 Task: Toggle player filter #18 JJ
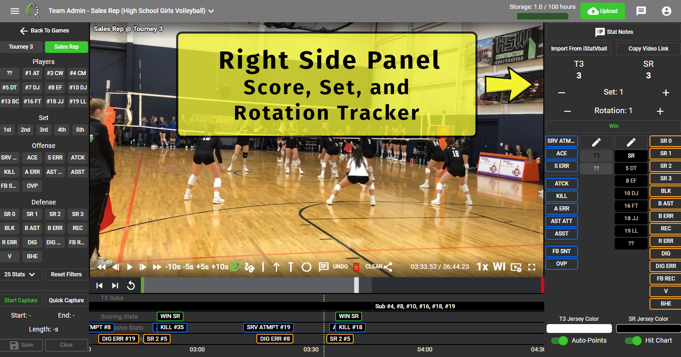point(55,102)
